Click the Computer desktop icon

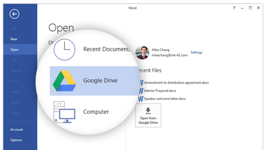click(64, 112)
